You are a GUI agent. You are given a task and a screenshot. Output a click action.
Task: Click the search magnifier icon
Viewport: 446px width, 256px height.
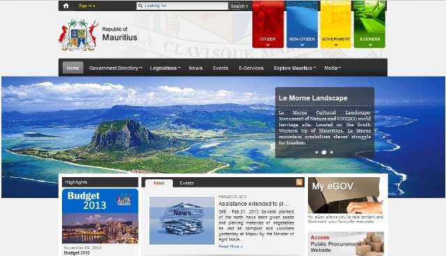click(140, 6)
